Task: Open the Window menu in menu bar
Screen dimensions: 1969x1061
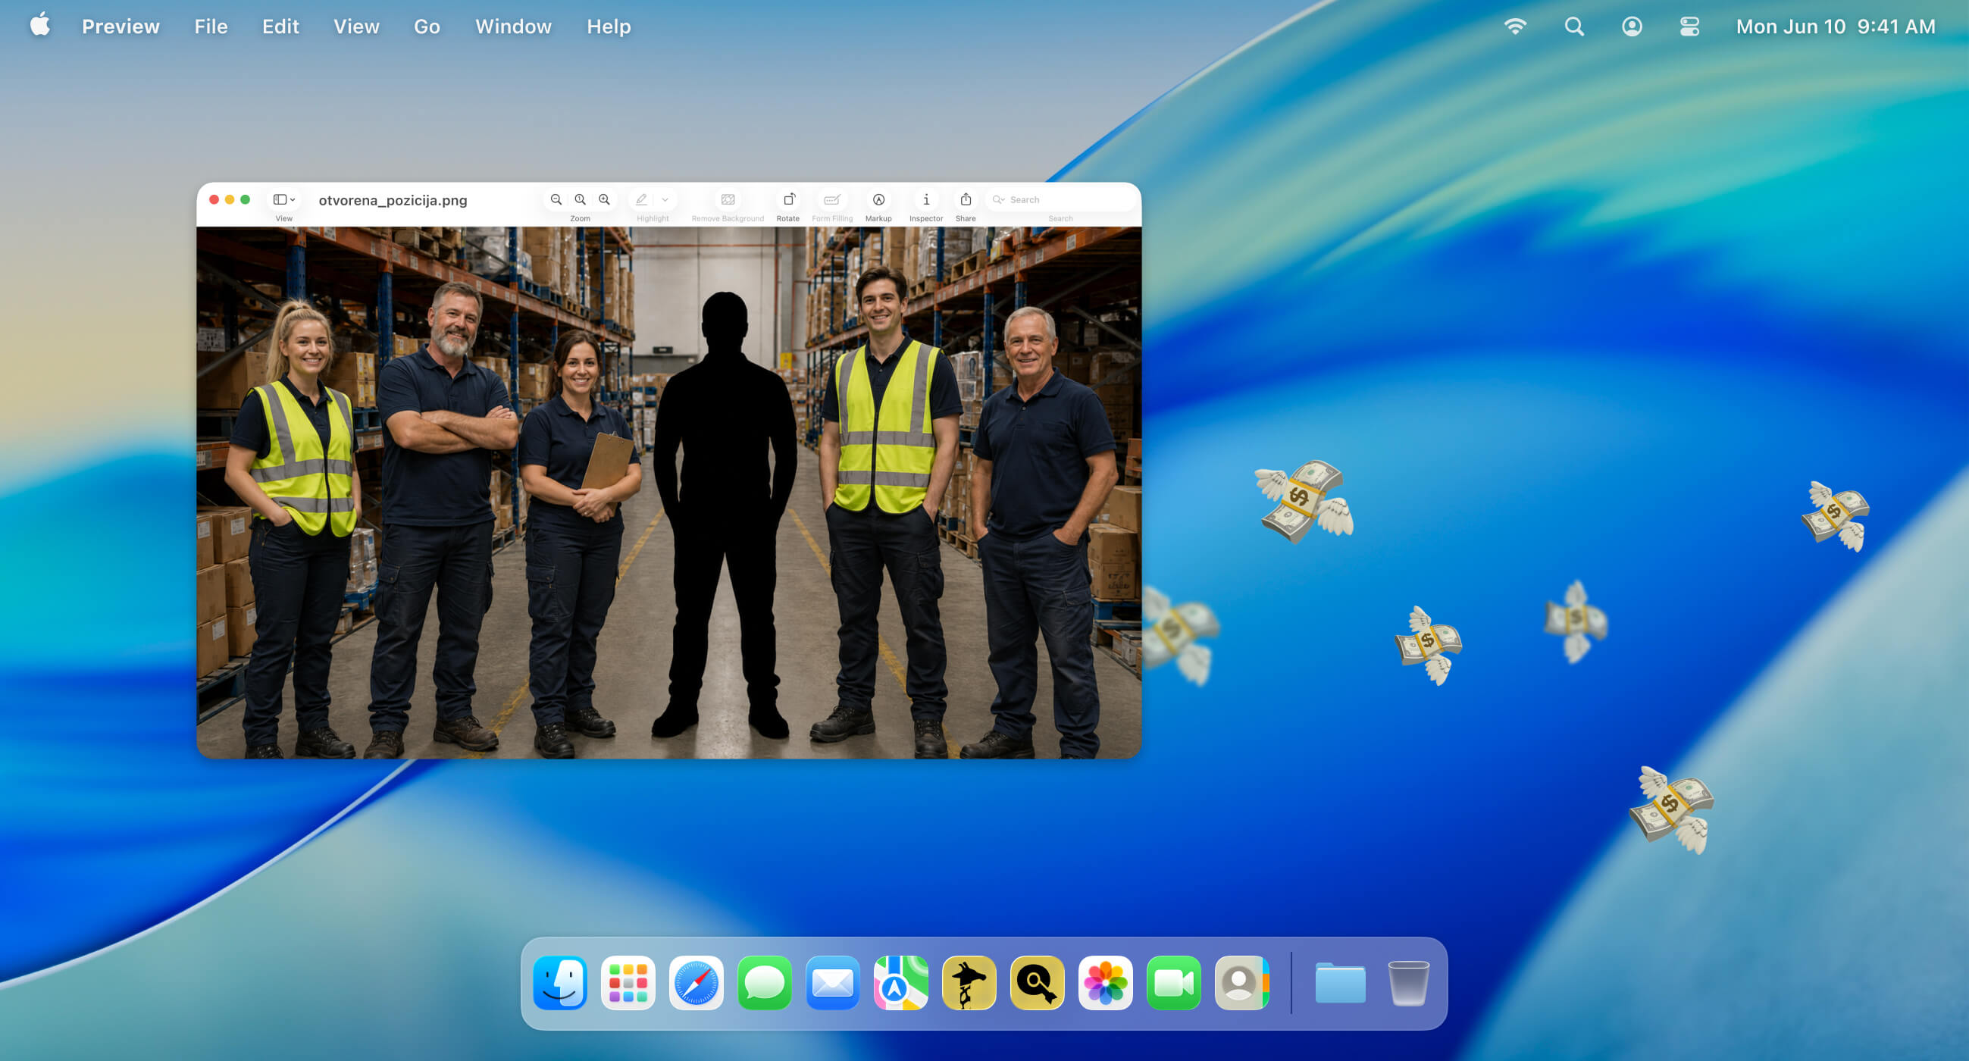Action: pos(513,27)
